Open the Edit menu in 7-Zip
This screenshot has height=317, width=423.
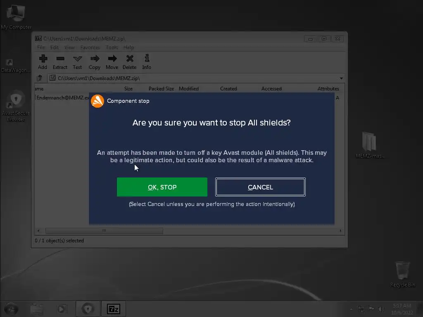(54, 47)
